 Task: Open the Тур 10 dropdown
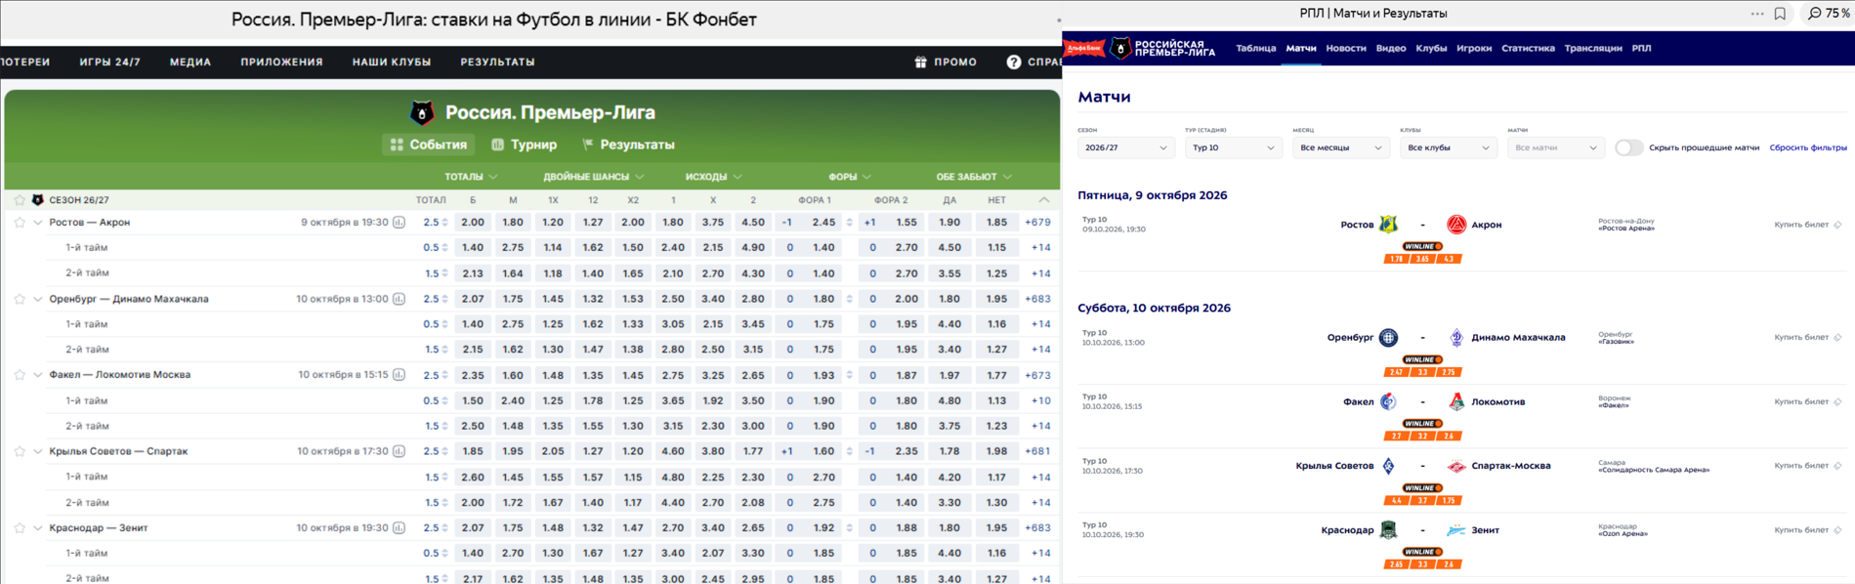point(1233,147)
